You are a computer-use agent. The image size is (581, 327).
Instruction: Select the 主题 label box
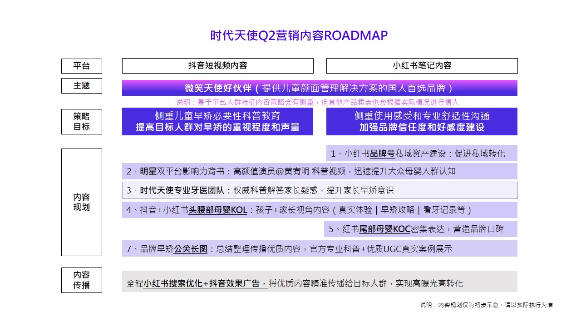point(82,85)
